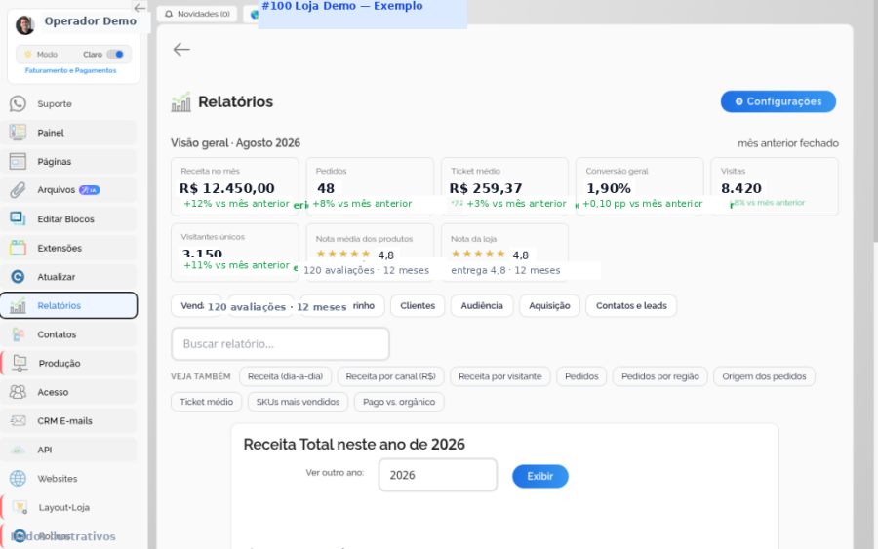Image resolution: width=878 pixels, height=549 pixels.
Task: Open Receita por visitante chip
Action: click(x=500, y=376)
